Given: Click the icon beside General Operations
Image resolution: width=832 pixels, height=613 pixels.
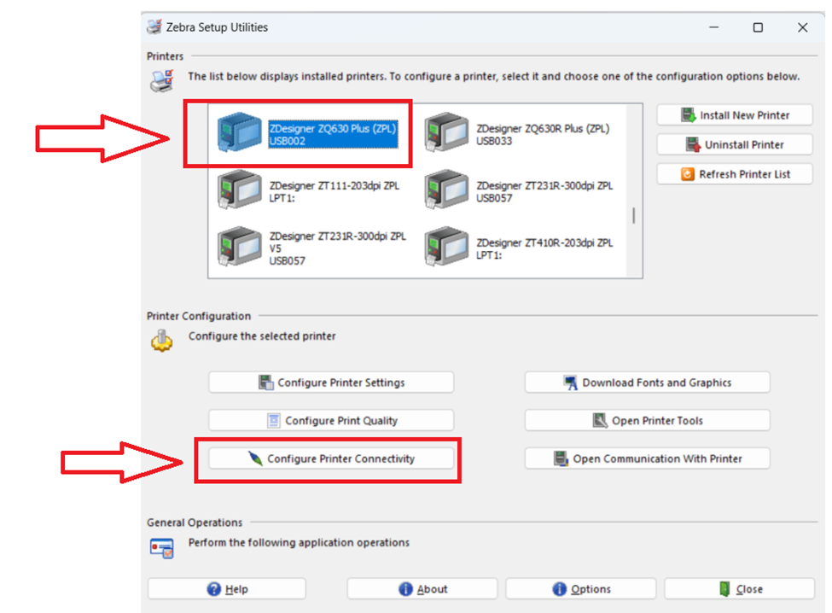Looking at the screenshot, I should pos(163,547).
